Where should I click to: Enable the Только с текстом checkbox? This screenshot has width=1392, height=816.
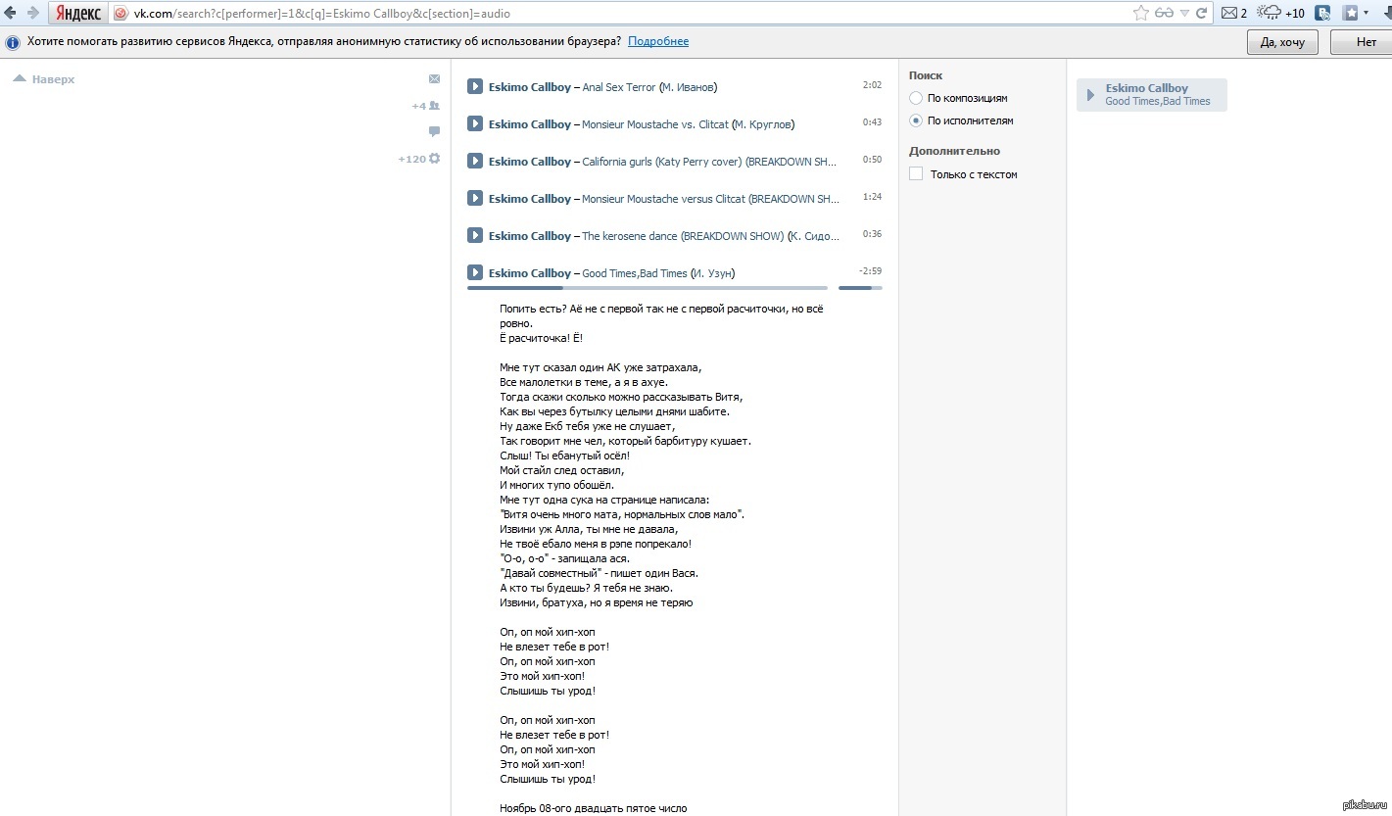pos(916,173)
